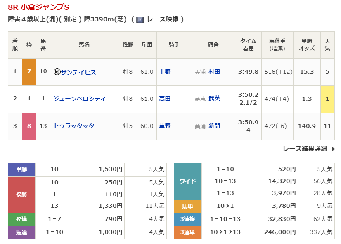
Task: View trainer 武英 profile
Action: click(x=214, y=99)
